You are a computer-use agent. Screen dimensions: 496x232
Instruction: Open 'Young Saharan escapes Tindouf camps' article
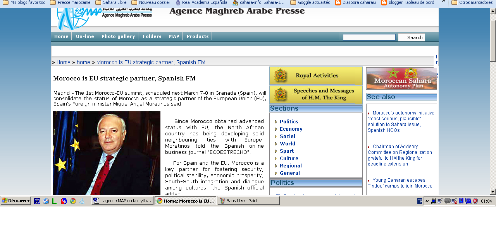click(x=400, y=183)
